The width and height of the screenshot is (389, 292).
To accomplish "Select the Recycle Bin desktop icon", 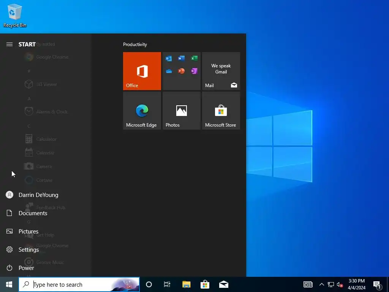I will (15, 16).
